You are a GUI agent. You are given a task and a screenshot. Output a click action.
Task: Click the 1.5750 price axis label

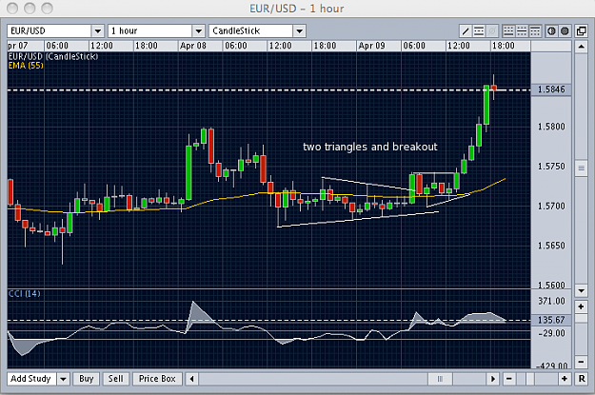click(x=551, y=167)
